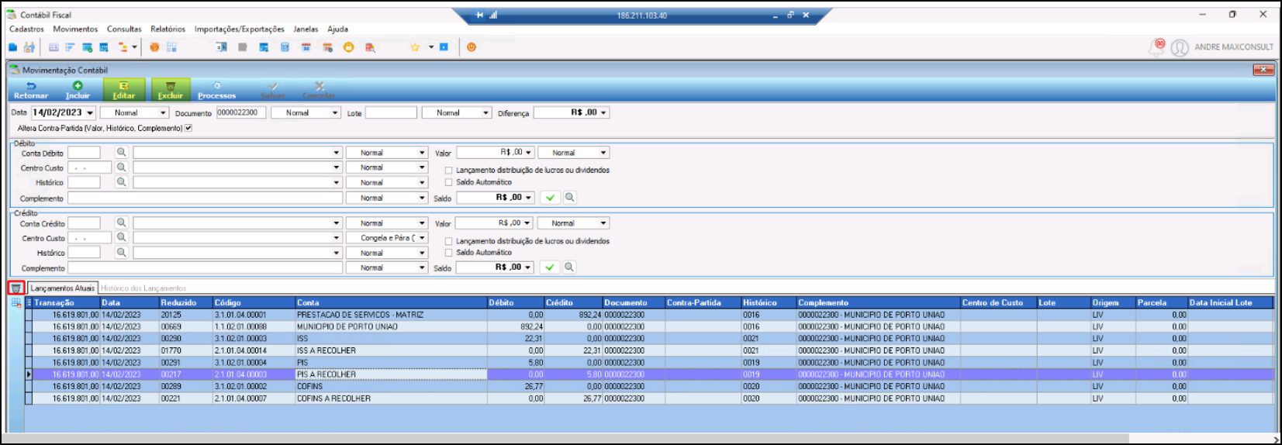Click the blue square icon right of star dropdown
The height and width of the screenshot is (445, 1282).
(x=444, y=47)
